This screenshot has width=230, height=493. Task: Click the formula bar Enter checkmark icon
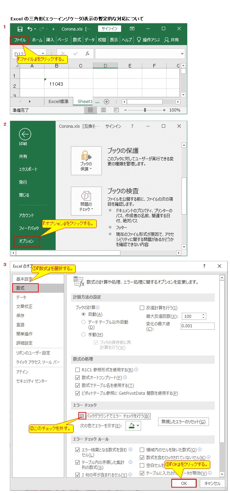pyautogui.click(x=75, y=54)
